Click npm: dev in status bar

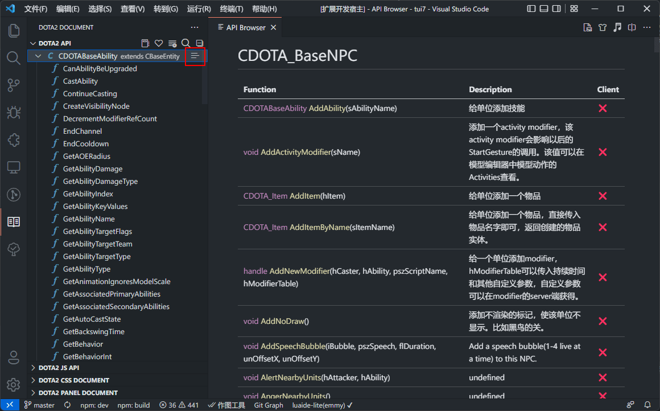click(94, 405)
